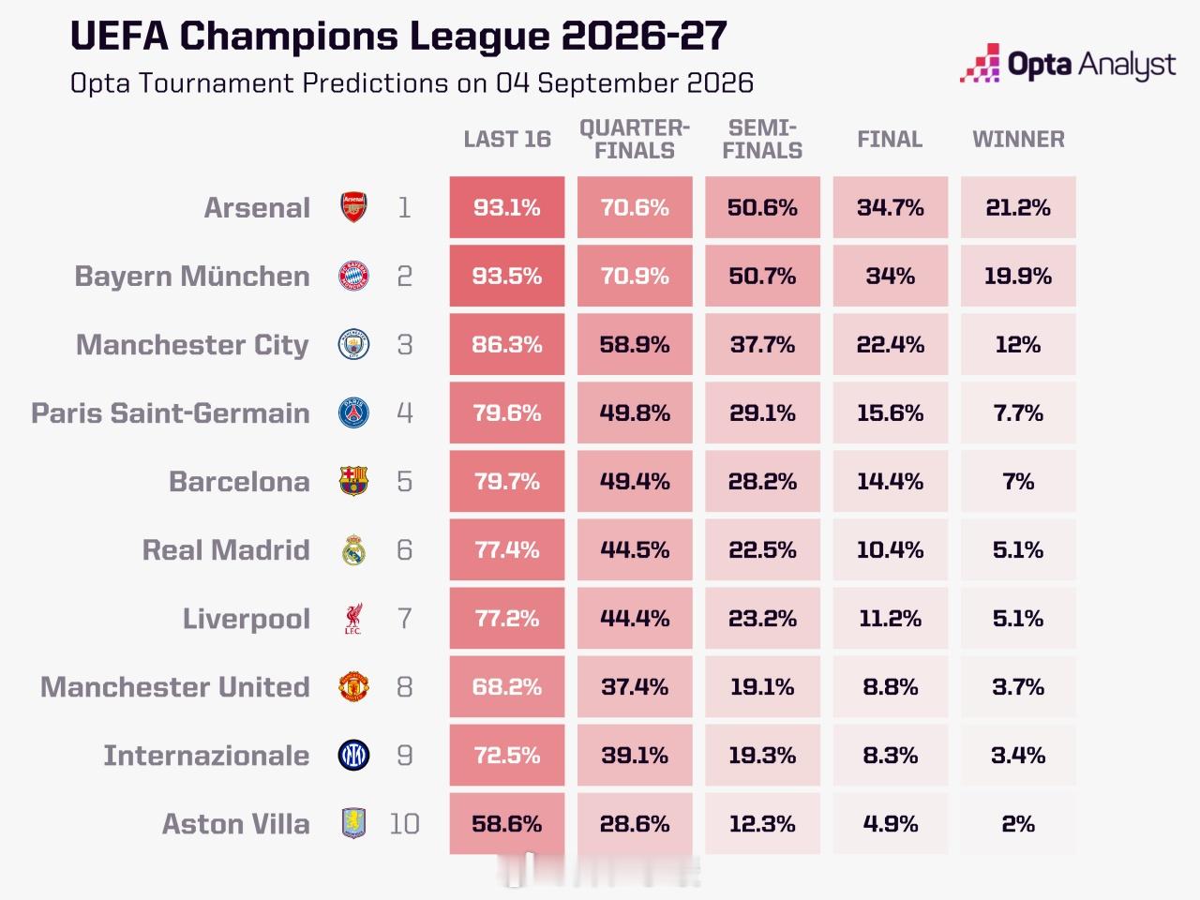Image resolution: width=1200 pixels, height=900 pixels.
Task: Click the Arsenal club crest
Action: pyautogui.click(x=353, y=207)
